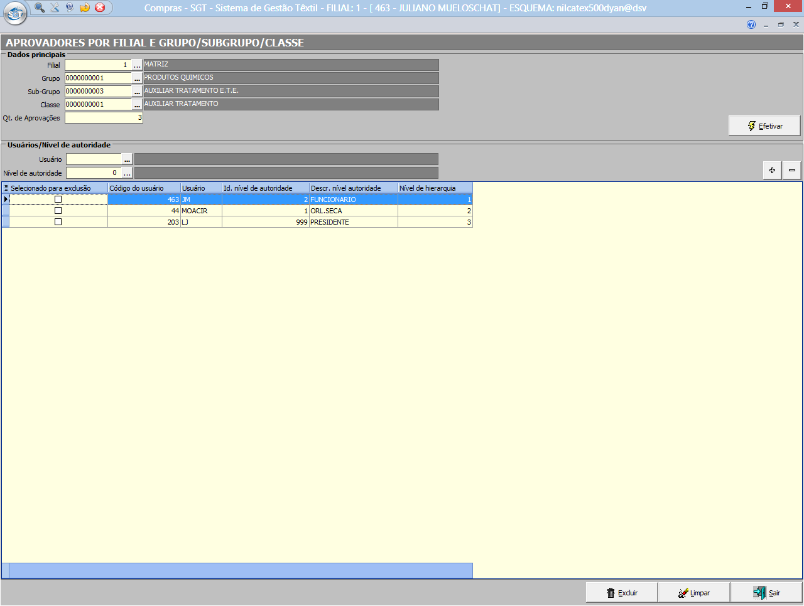
Task: Click the 'Qt. de Aprovações' input field
Action: coord(104,118)
